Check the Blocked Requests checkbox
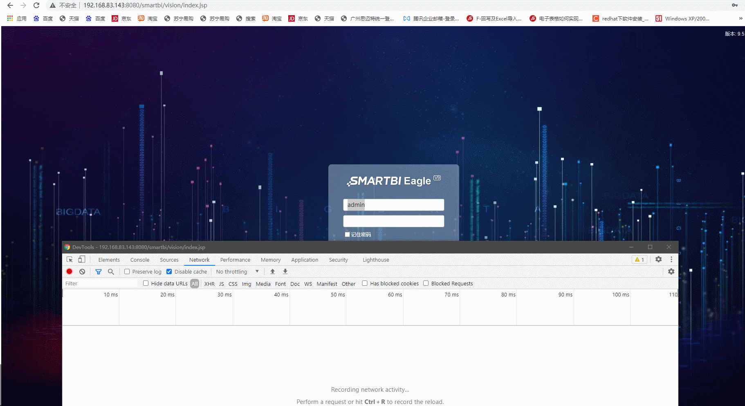Viewport: 745px width, 406px height. 426,283
